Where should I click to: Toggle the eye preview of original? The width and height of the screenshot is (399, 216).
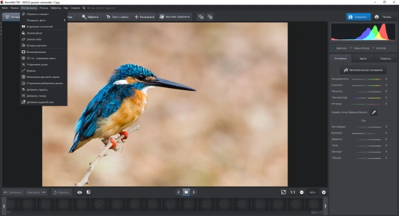80,193
